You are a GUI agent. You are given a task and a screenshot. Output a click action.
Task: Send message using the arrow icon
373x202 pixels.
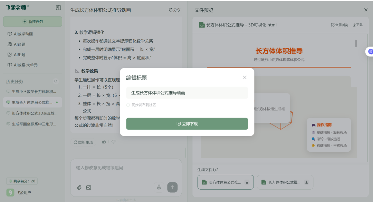(x=172, y=188)
